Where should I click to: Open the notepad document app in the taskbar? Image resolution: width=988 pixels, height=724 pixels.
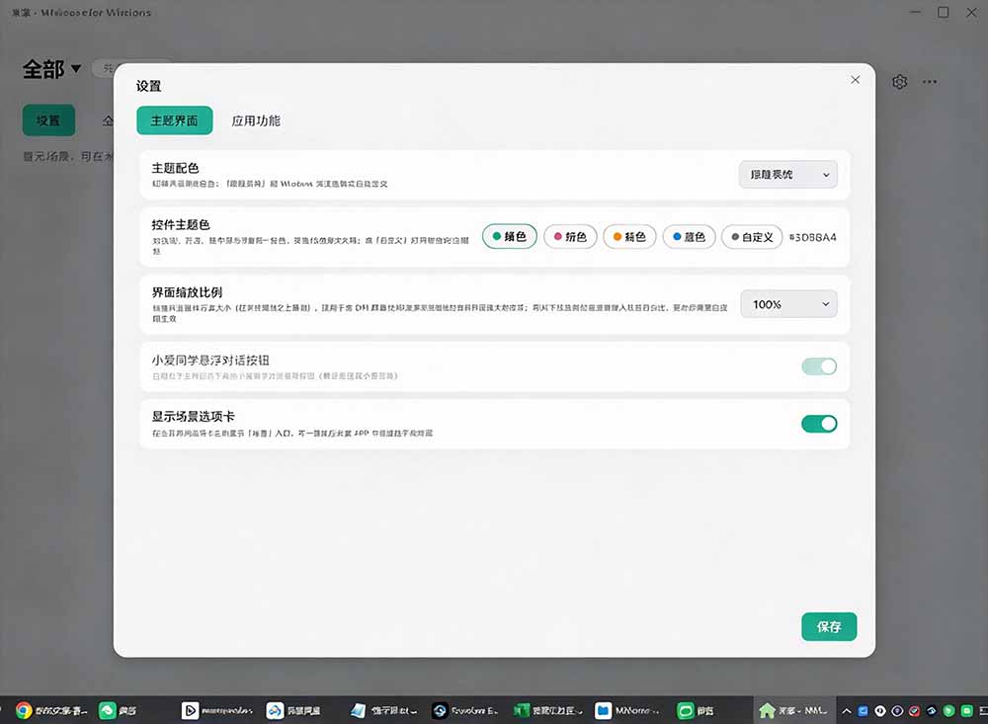click(383, 711)
